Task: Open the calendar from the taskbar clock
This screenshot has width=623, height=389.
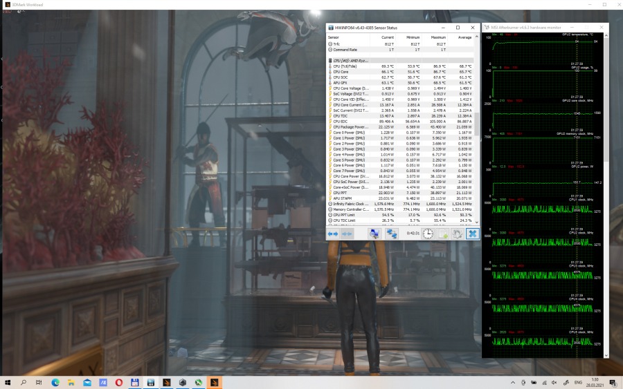Action: (x=595, y=383)
